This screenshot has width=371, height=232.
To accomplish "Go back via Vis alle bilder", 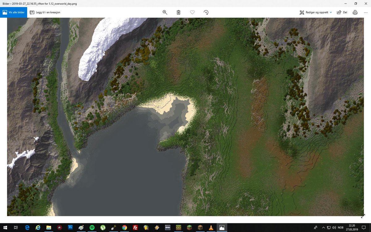I will [x=13, y=12].
